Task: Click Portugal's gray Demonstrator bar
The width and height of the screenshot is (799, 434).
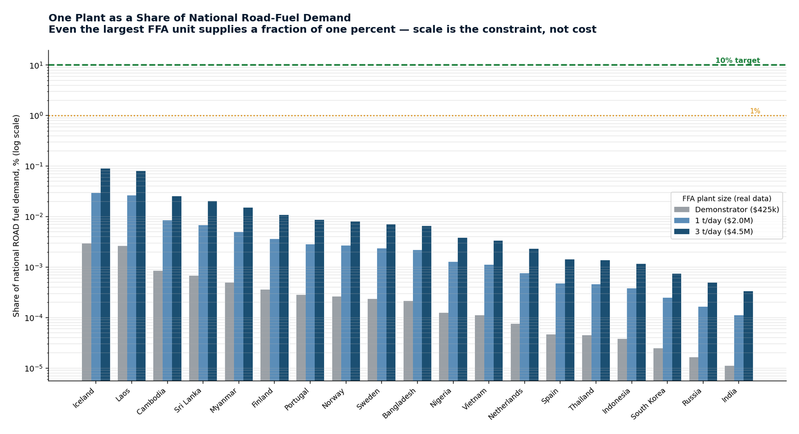Action: click(301, 338)
